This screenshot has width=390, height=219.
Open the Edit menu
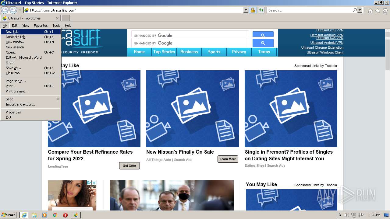15,26
